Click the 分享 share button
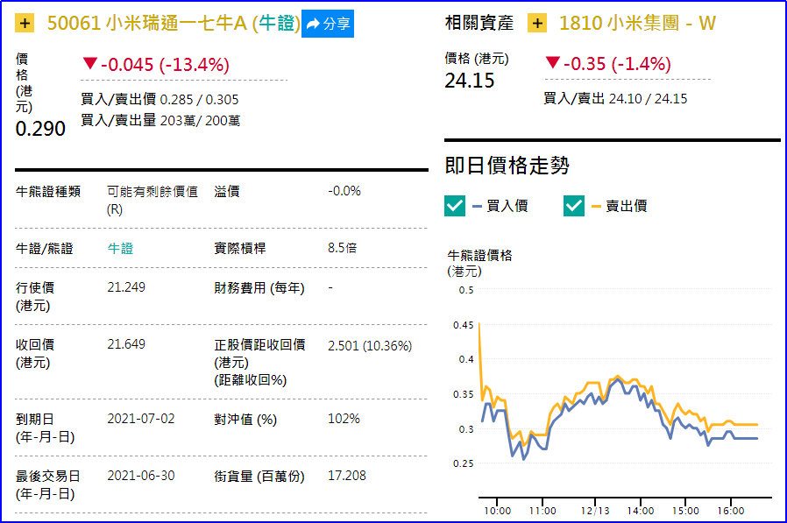Screen dimensions: 787x523 [327, 24]
